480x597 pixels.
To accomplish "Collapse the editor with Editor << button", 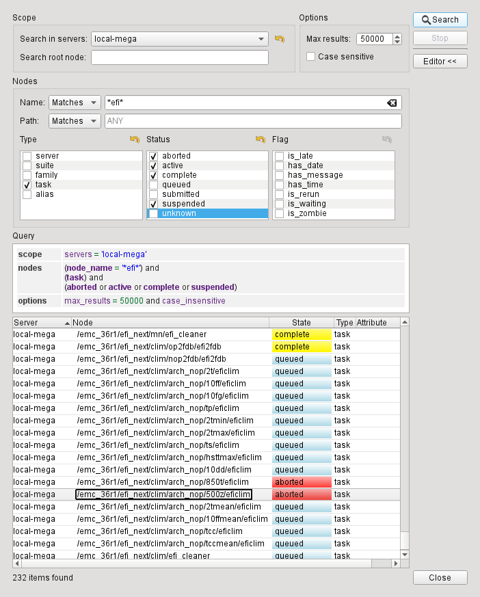I will coord(440,62).
